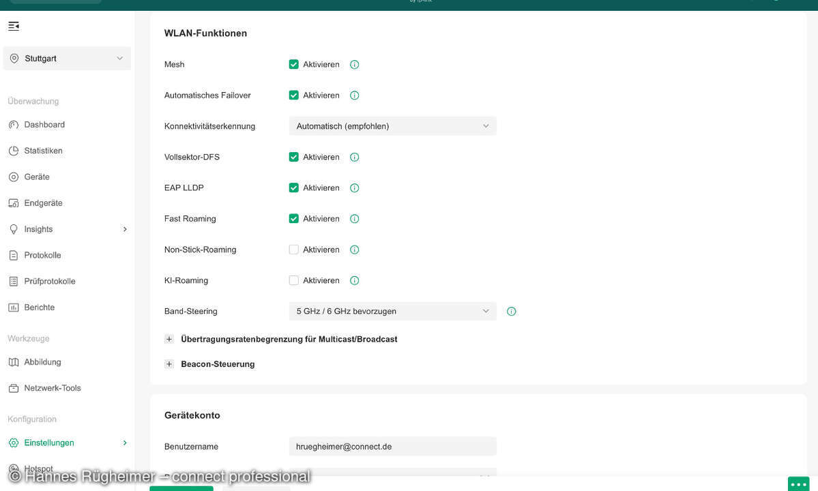
Task: Click the Insights lightbulb icon
Action: [x=14, y=229]
